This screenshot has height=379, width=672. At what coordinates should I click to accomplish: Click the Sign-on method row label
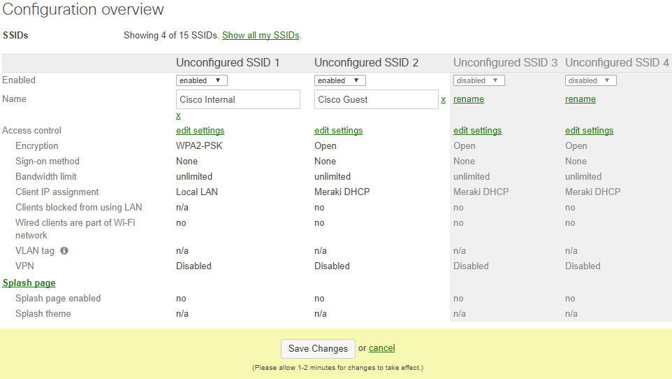click(x=48, y=162)
